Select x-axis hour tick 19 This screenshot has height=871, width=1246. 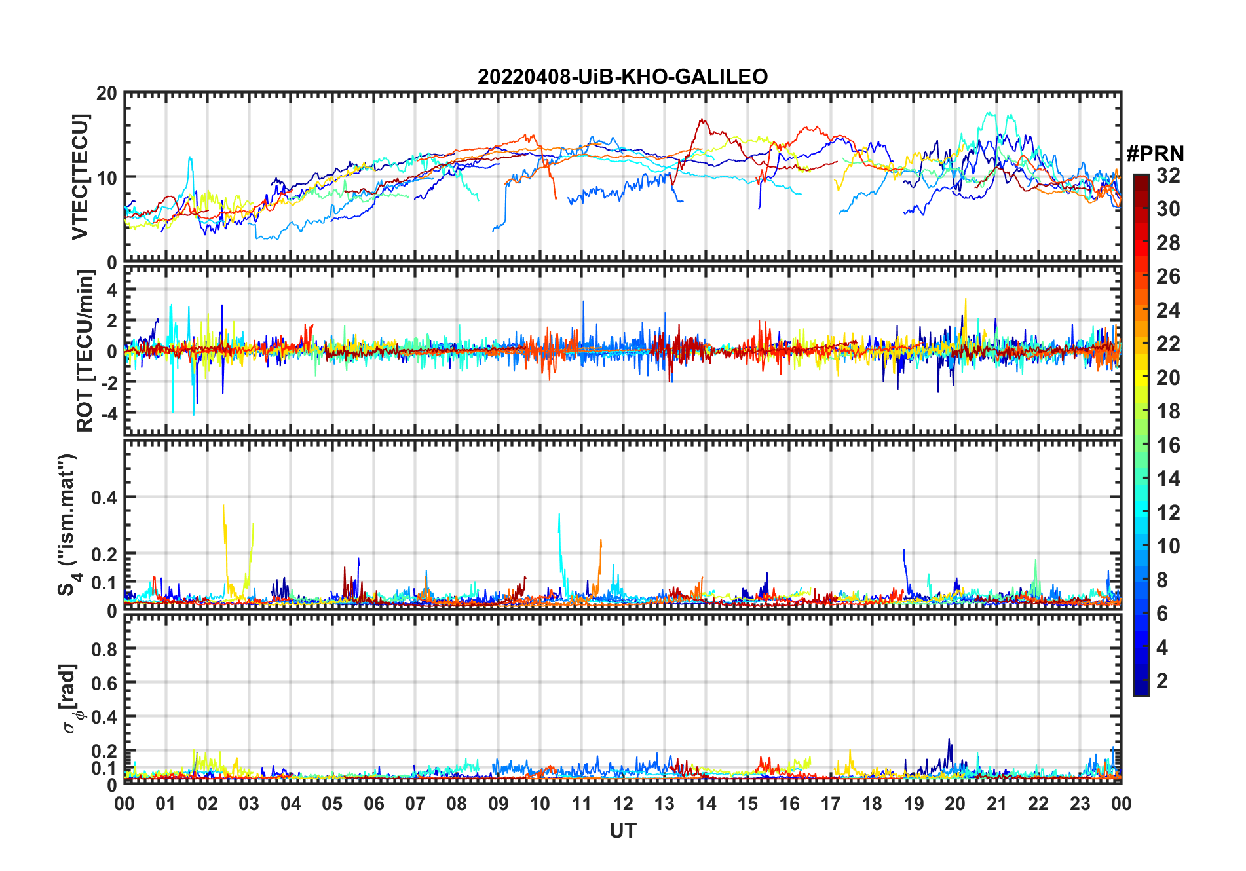click(x=914, y=804)
